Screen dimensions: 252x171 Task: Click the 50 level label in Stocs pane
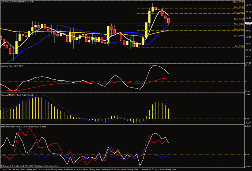tap(246, 82)
